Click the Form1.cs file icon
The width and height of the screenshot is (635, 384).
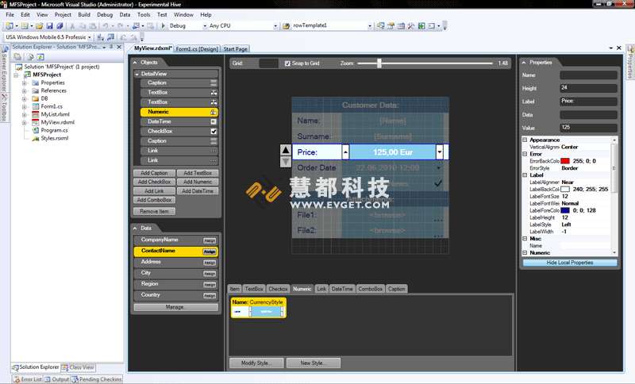pyautogui.click(x=35, y=106)
